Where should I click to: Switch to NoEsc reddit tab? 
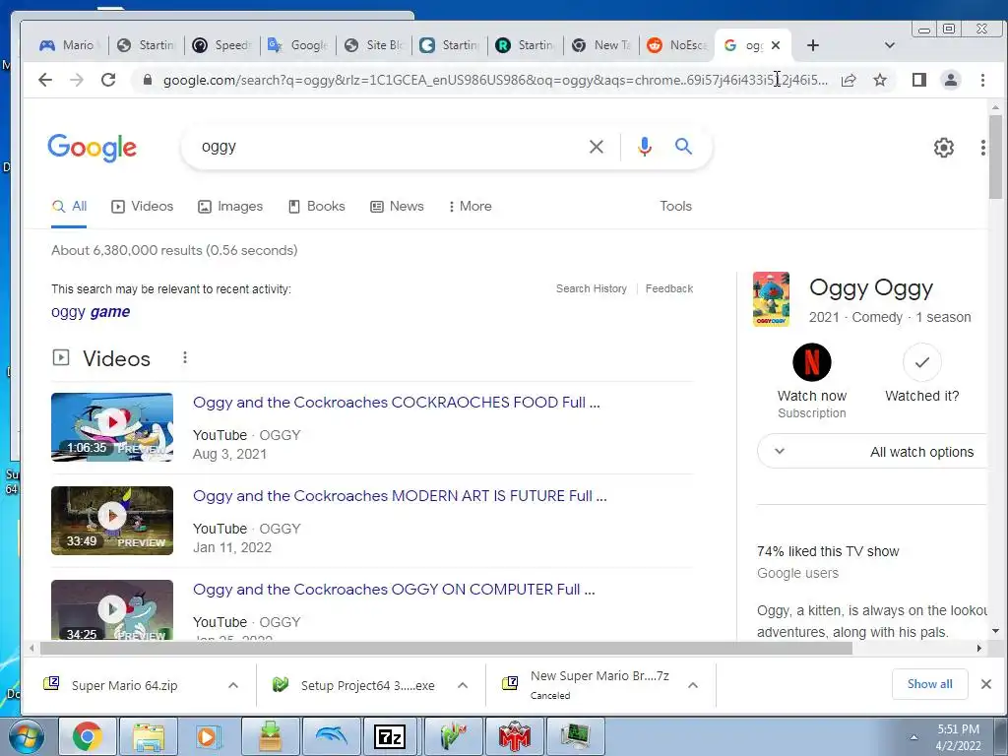click(x=676, y=45)
